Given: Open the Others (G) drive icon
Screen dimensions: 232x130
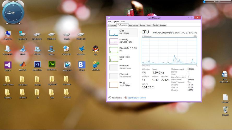Looking at the screenshot, I should pyautogui.click(x=81, y=36).
